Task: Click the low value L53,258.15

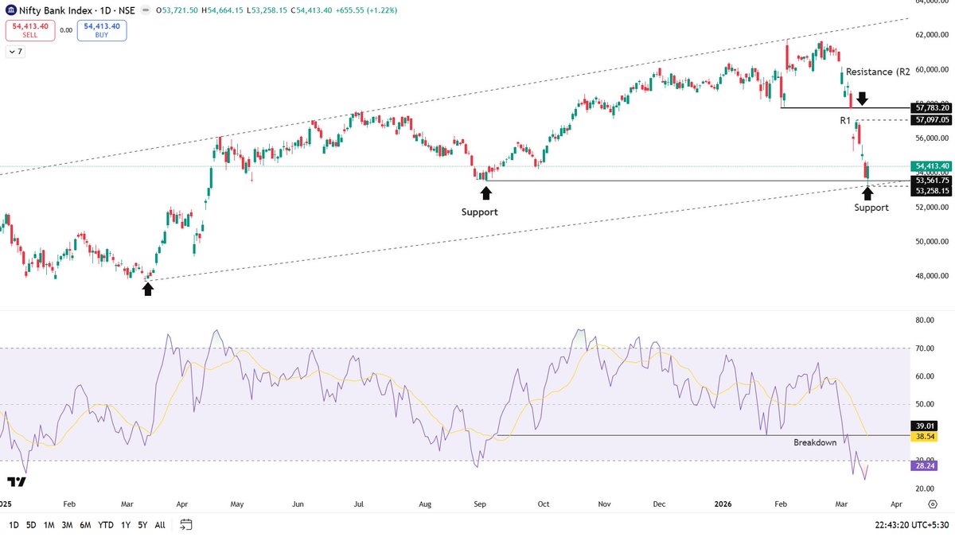Action: (267, 10)
